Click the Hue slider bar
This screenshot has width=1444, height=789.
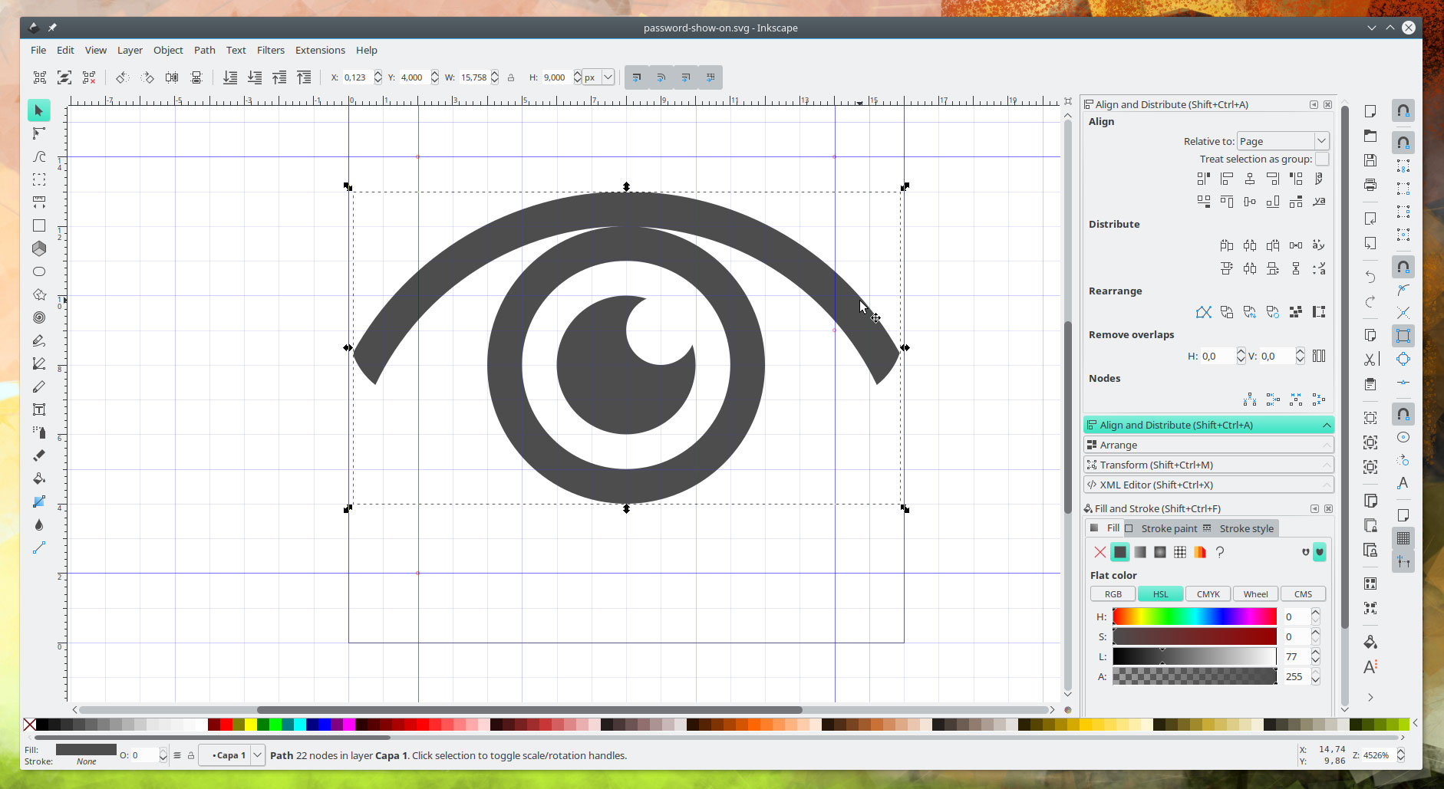tap(1194, 616)
